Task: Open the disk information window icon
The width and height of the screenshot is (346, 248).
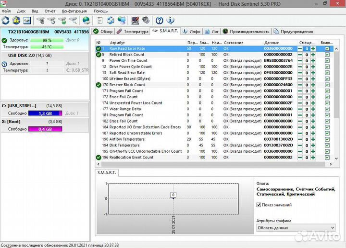Action: 27,21
